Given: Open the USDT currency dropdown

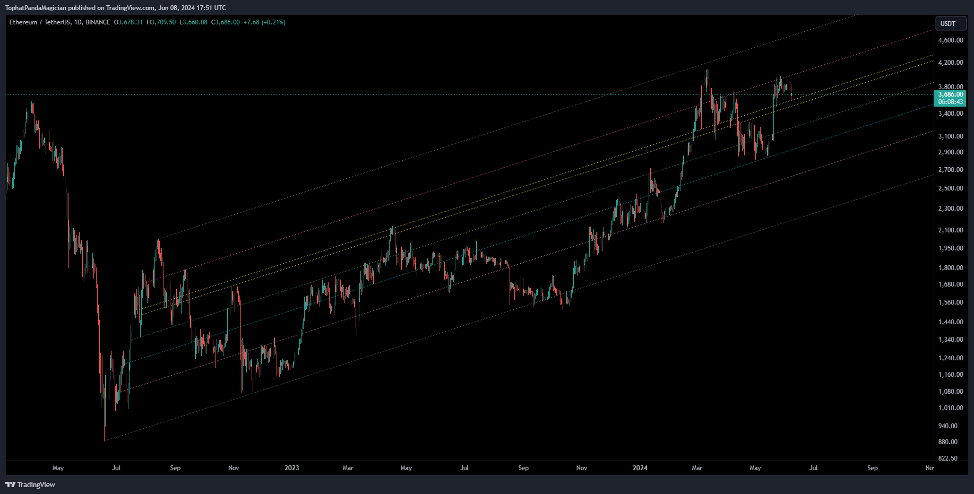Looking at the screenshot, I should [950, 23].
